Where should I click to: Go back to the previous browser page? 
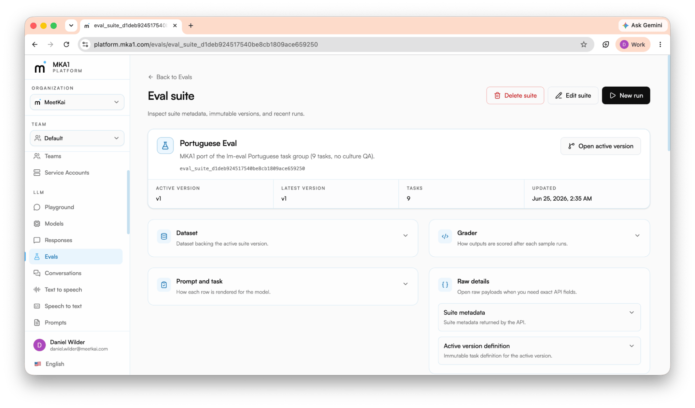click(x=35, y=45)
